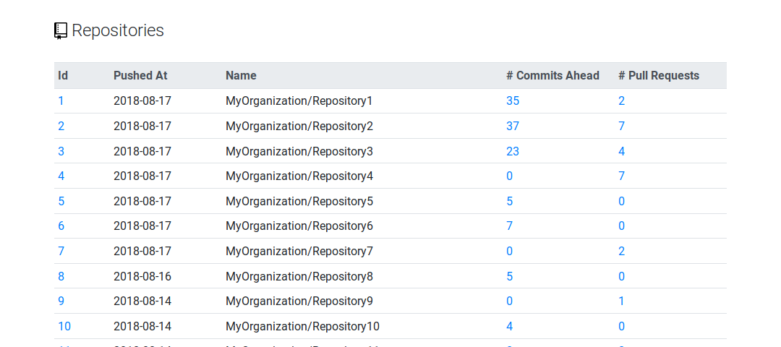Open repository Id 4 link
This screenshot has height=347, width=781.
(61, 176)
